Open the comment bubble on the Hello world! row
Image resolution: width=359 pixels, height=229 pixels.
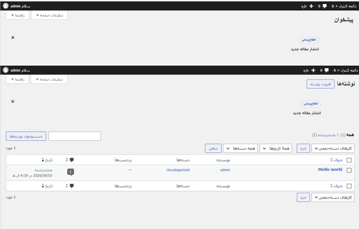pyautogui.click(x=71, y=172)
